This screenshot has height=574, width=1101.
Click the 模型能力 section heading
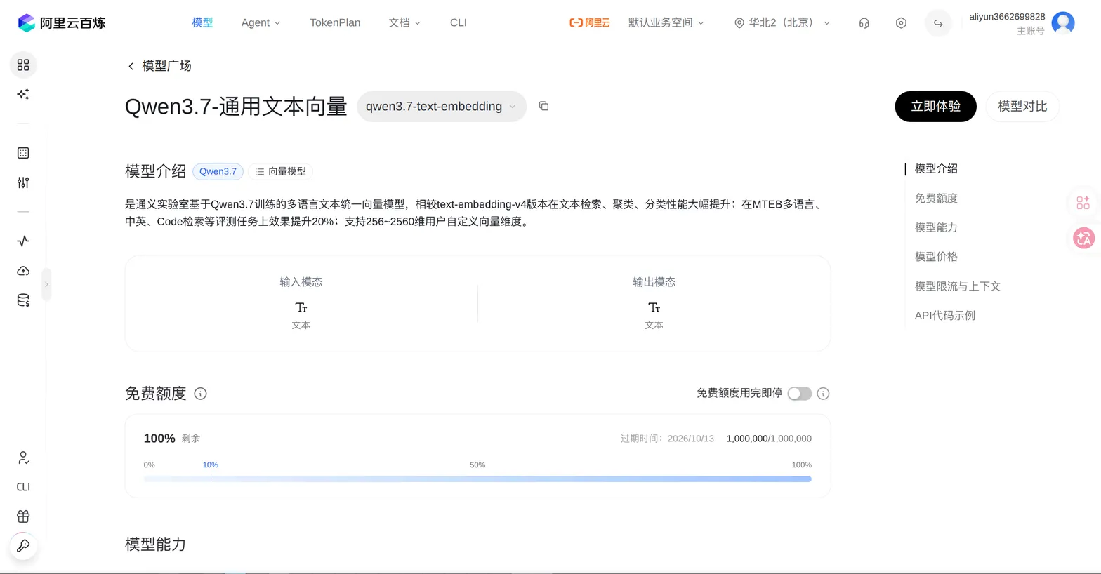(155, 545)
